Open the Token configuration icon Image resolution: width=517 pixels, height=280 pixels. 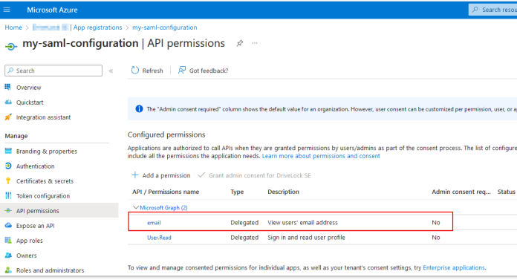pyautogui.click(x=8, y=195)
